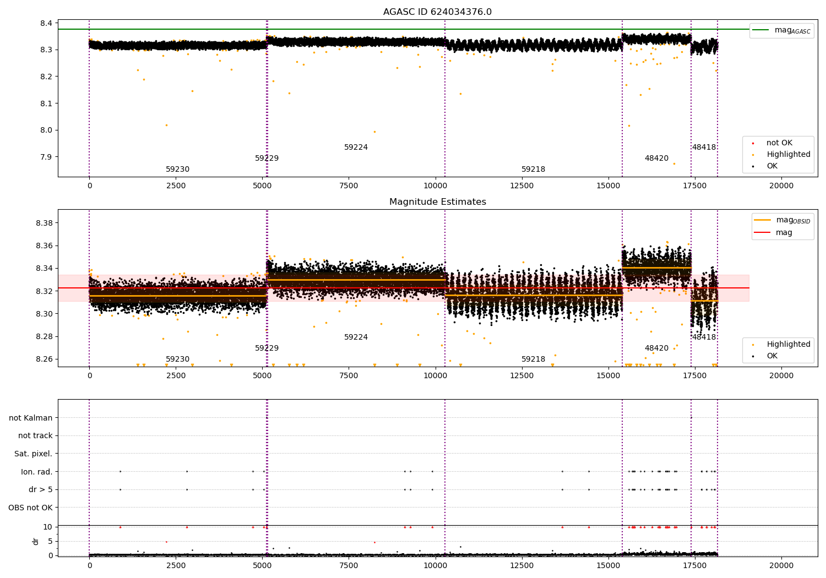Image resolution: width=826 pixels, height=578 pixels.
Task: Click the 20000 x-axis tick of the bottom plot
Action: click(x=781, y=565)
